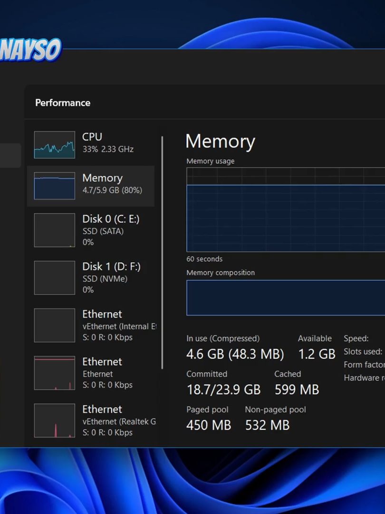Click the "In use (Compressed)" label
Screen dimensions: 385x514
click(223, 338)
